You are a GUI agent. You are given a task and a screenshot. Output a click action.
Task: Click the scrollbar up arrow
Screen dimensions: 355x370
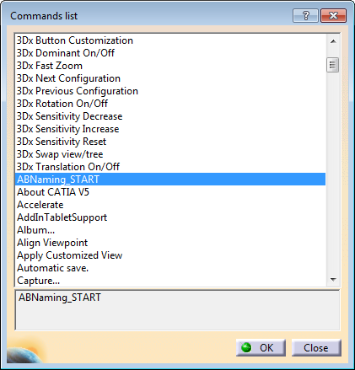[x=333, y=41]
